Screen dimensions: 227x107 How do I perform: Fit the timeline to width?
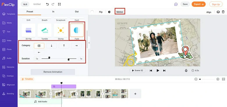tap(224, 79)
